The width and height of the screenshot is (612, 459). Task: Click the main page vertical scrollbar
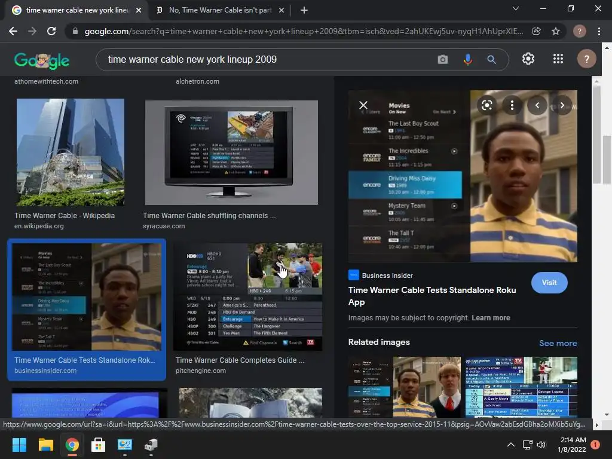tap(607, 159)
